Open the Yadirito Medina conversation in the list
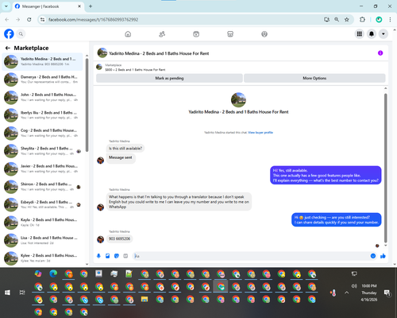 pos(42,62)
